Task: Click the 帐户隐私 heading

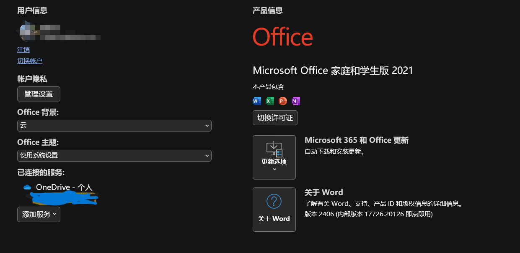Action: (x=32, y=79)
